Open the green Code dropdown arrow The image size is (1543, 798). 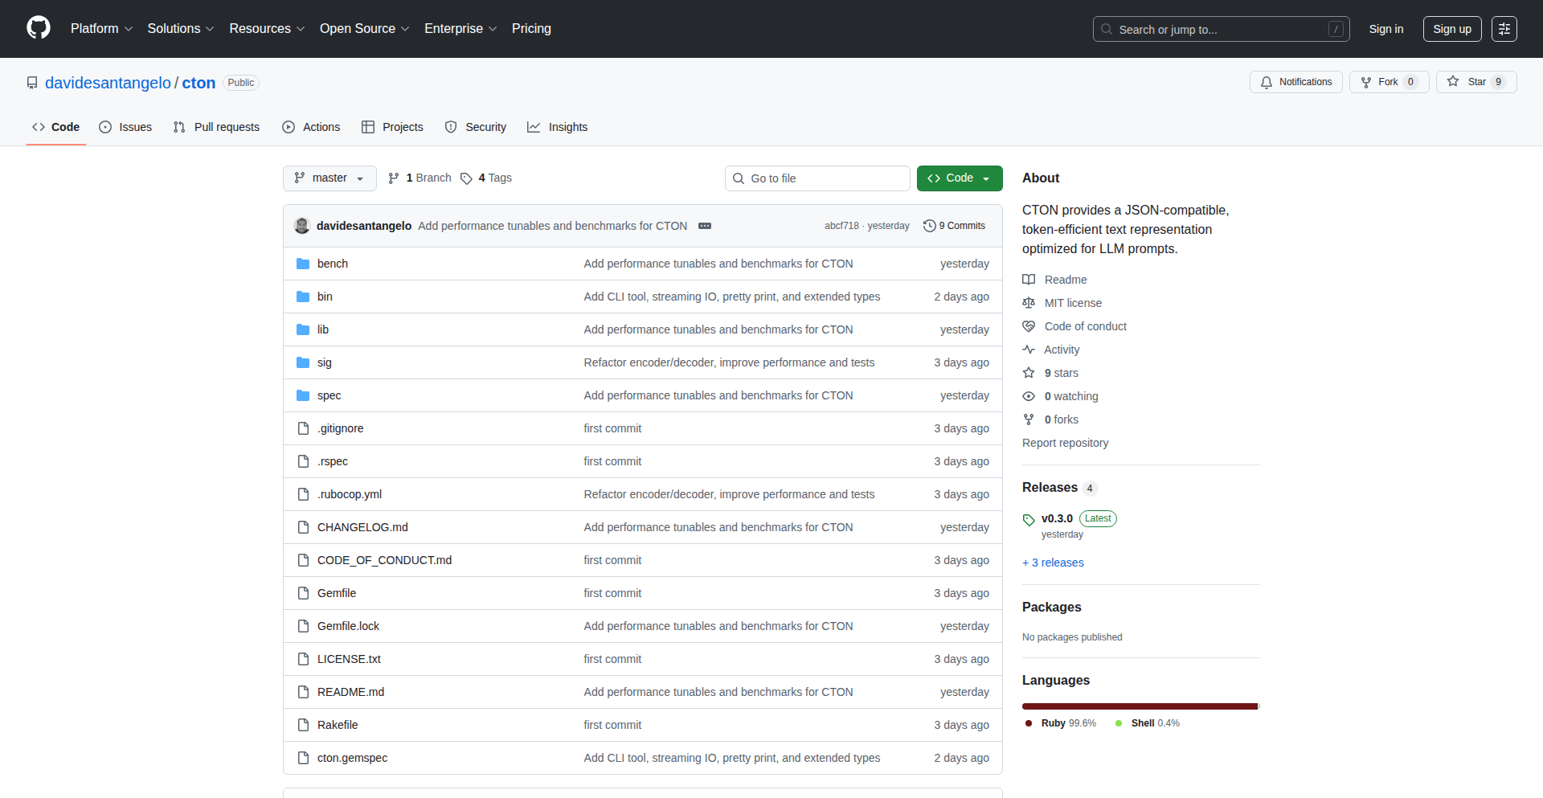pos(987,178)
